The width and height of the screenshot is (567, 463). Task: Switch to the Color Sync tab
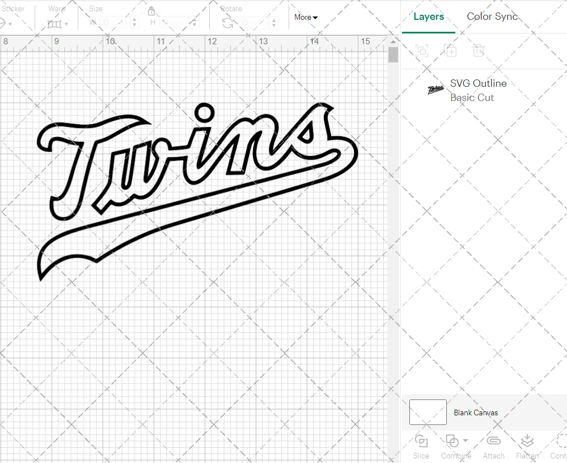492,16
